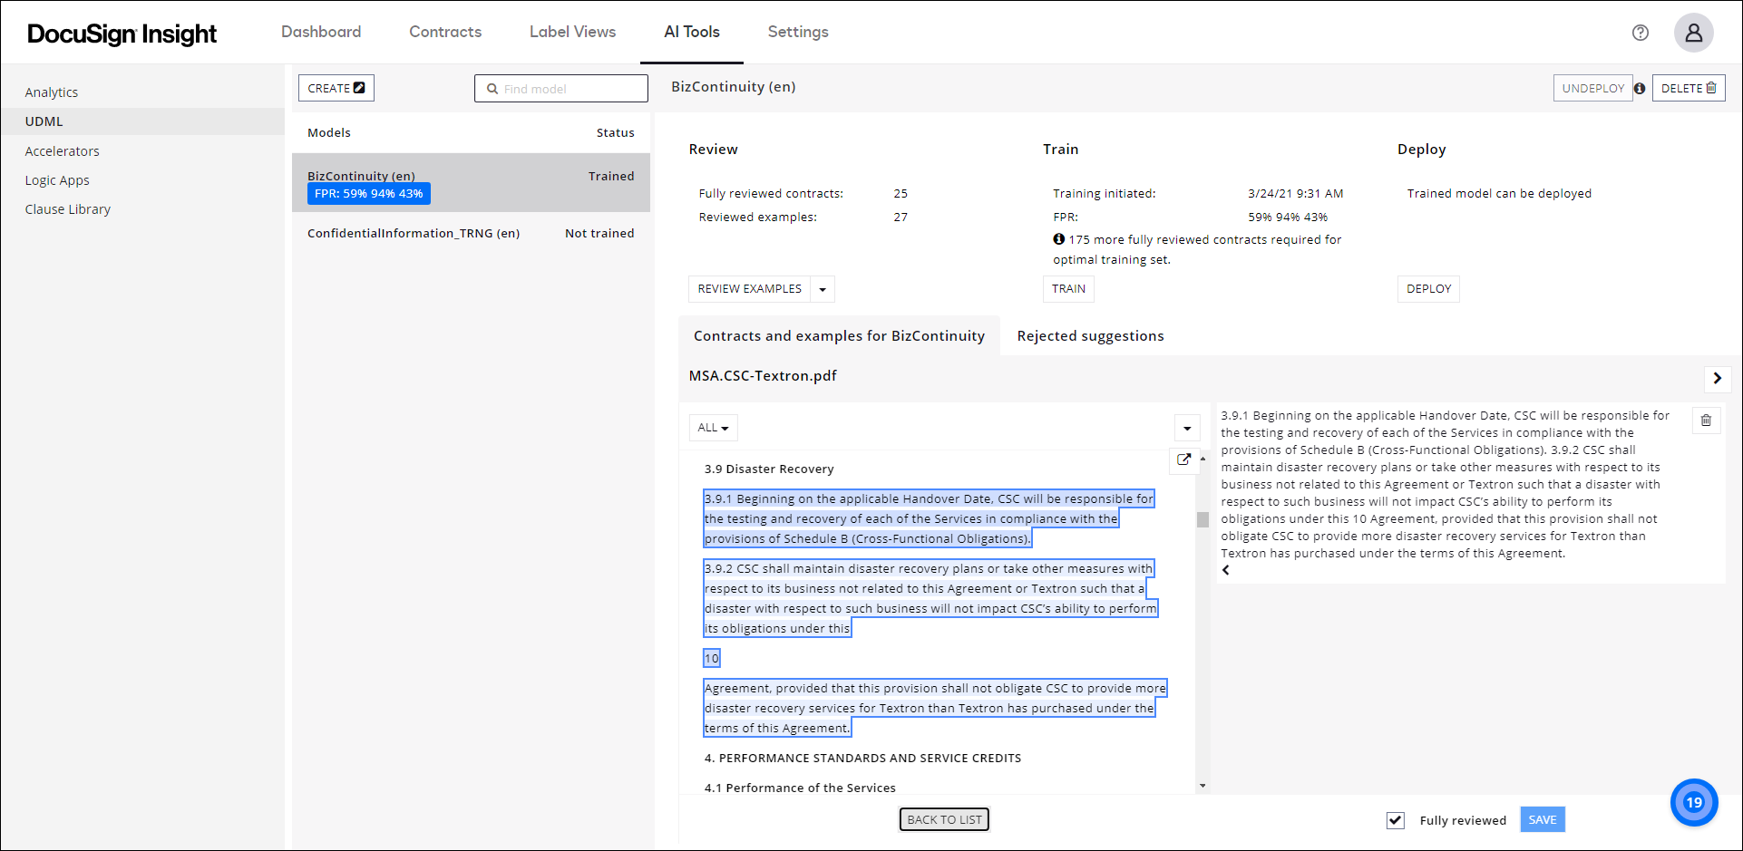Click the CREATE model button

[x=336, y=88]
